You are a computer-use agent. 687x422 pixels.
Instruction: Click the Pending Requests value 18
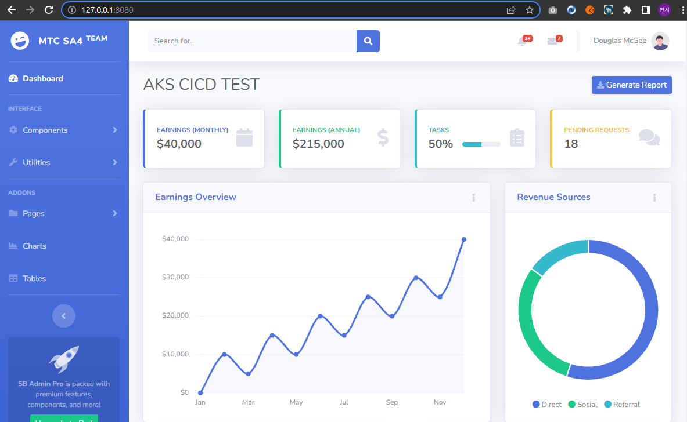click(570, 144)
